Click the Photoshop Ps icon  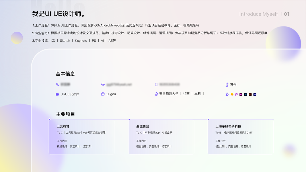pyautogui.click(x=245, y=94)
